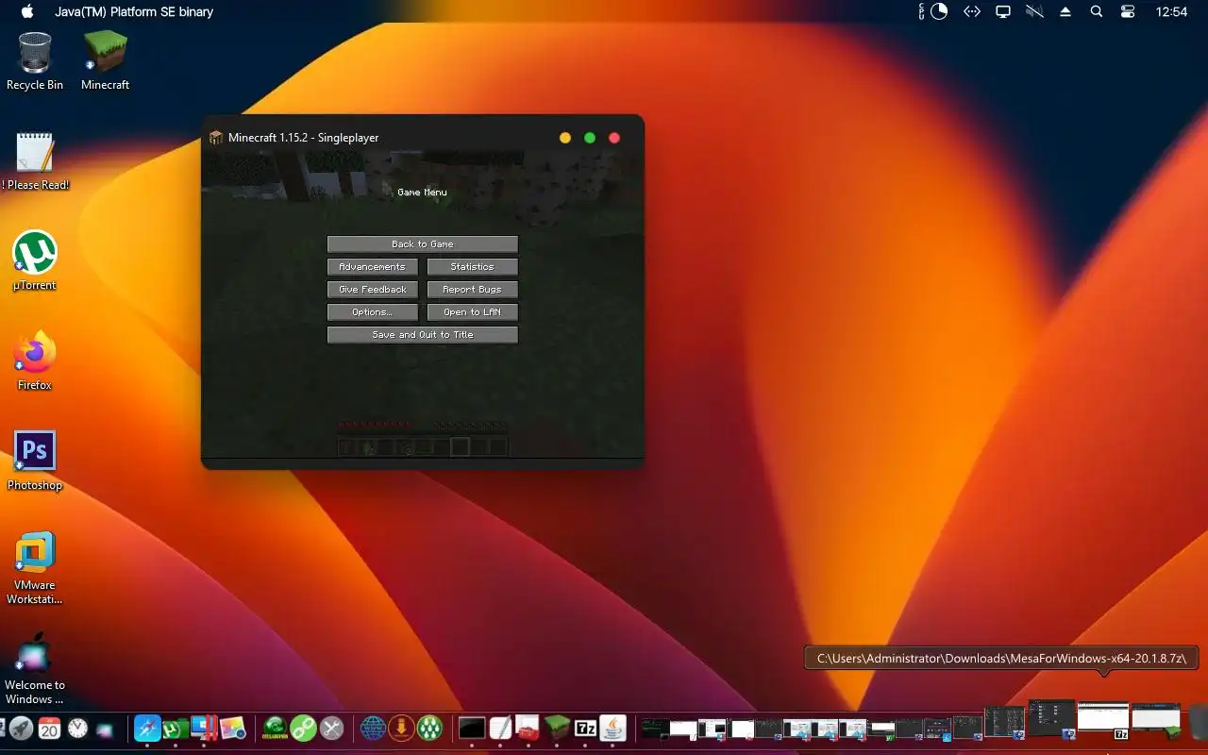Click Report Bugs button
This screenshot has height=755, width=1208.
tap(473, 290)
